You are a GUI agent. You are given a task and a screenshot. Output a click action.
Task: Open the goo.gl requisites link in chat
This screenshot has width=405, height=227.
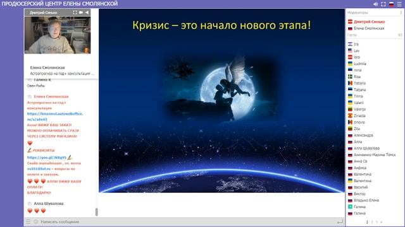tap(47, 158)
